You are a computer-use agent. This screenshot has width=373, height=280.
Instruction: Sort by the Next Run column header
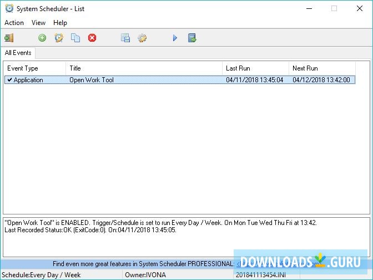coord(322,68)
